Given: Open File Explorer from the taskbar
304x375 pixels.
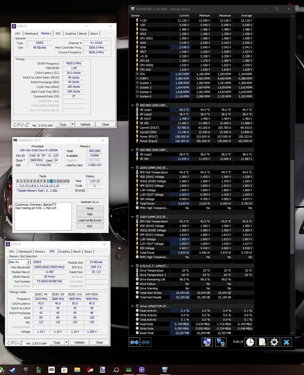Looking at the screenshot, I should click(x=77, y=370).
